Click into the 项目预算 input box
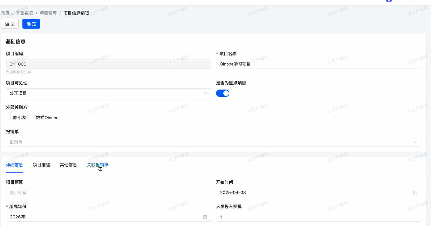Screen dimensions: 431x226 tap(108, 192)
